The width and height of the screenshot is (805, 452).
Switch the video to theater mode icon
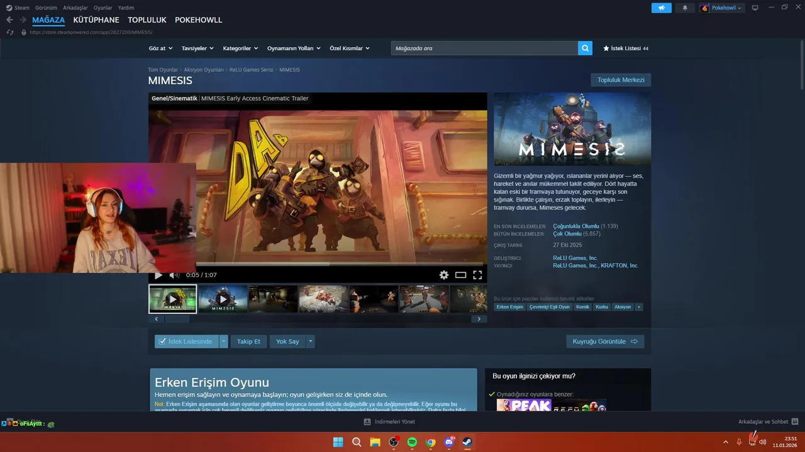461,275
